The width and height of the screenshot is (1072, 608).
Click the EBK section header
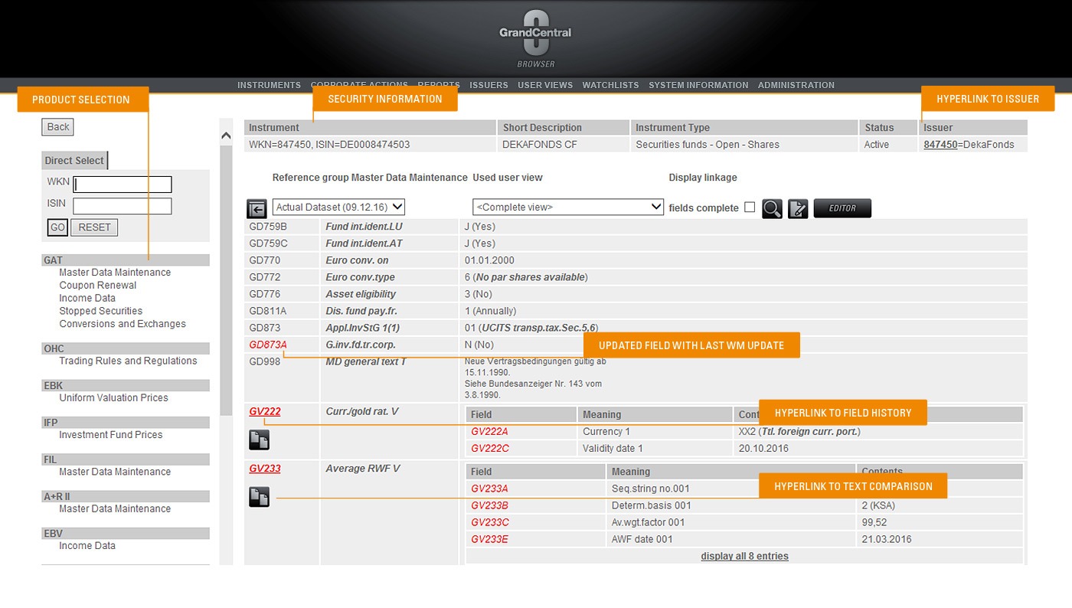[126, 385]
